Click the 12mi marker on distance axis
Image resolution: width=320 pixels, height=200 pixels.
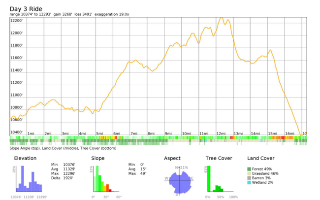click(221, 133)
